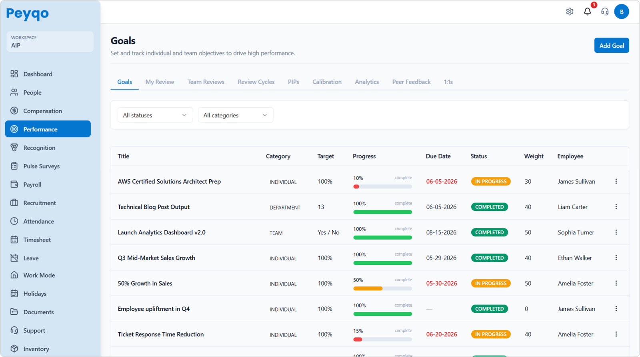Open the user avatar labeled B
This screenshot has height=357, width=640.
coord(622,12)
